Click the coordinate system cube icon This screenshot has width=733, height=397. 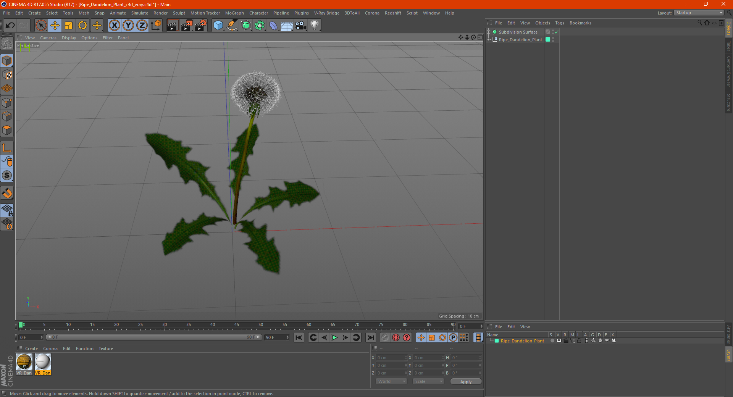(156, 26)
